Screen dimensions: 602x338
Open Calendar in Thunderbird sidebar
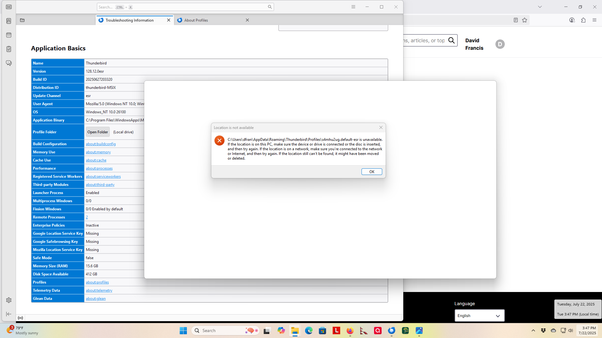tap(9, 35)
